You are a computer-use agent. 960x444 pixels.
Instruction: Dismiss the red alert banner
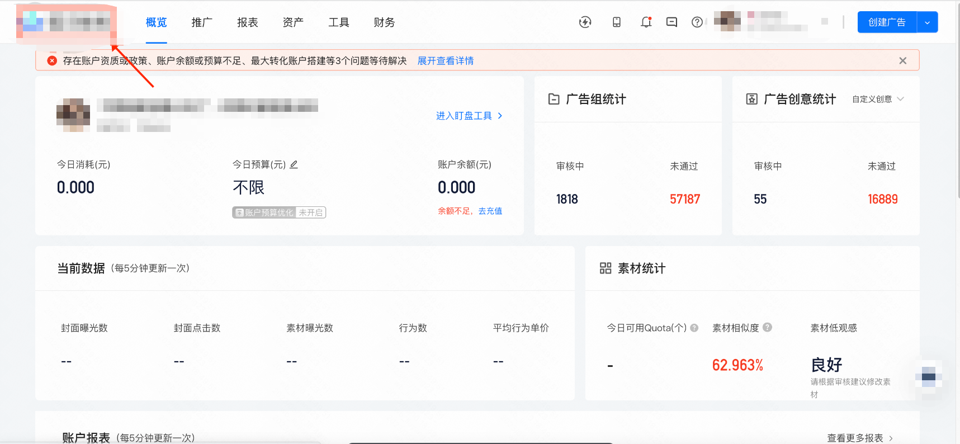point(902,60)
